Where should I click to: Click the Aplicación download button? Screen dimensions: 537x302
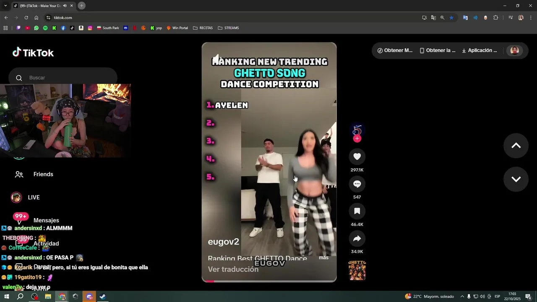(480, 50)
